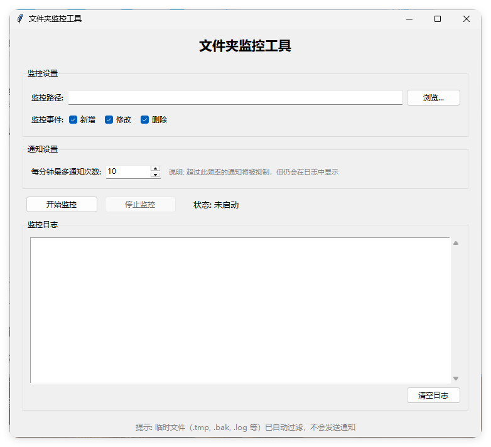Disable the 删除 event checkbox
Image resolution: width=491 pixels, height=447 pixels.
click(x=145, y=120)
